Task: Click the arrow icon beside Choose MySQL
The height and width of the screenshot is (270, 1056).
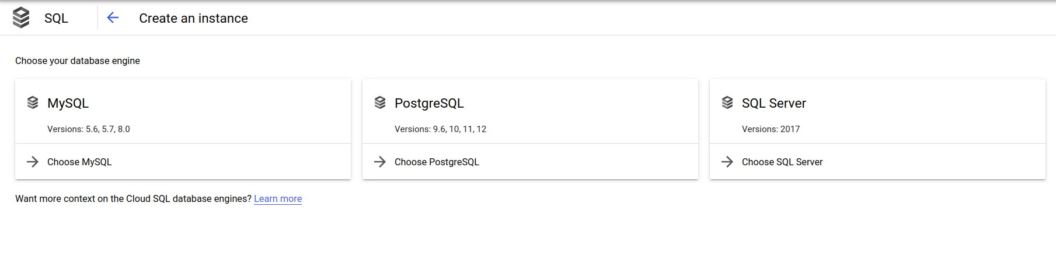Action: 33,162
